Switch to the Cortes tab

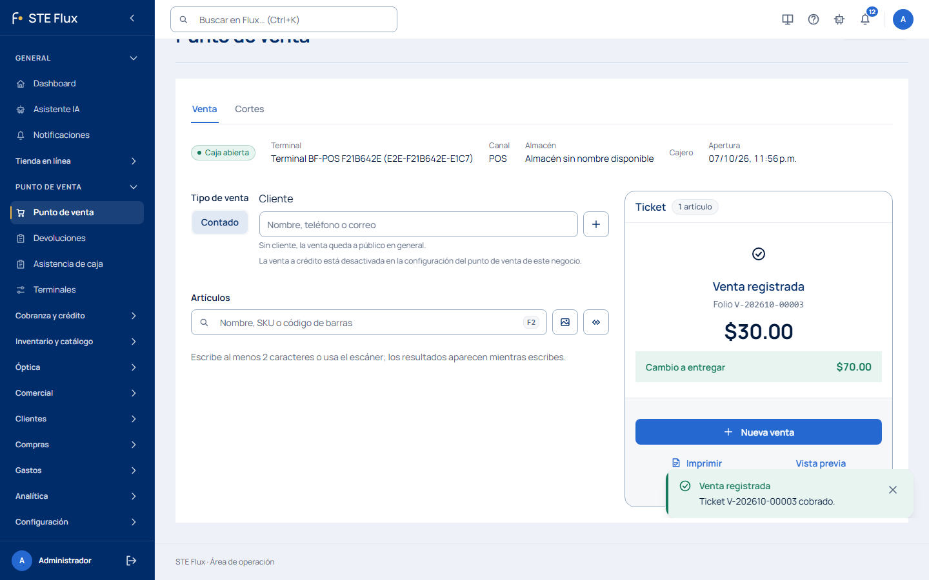(x=250, y=109)
